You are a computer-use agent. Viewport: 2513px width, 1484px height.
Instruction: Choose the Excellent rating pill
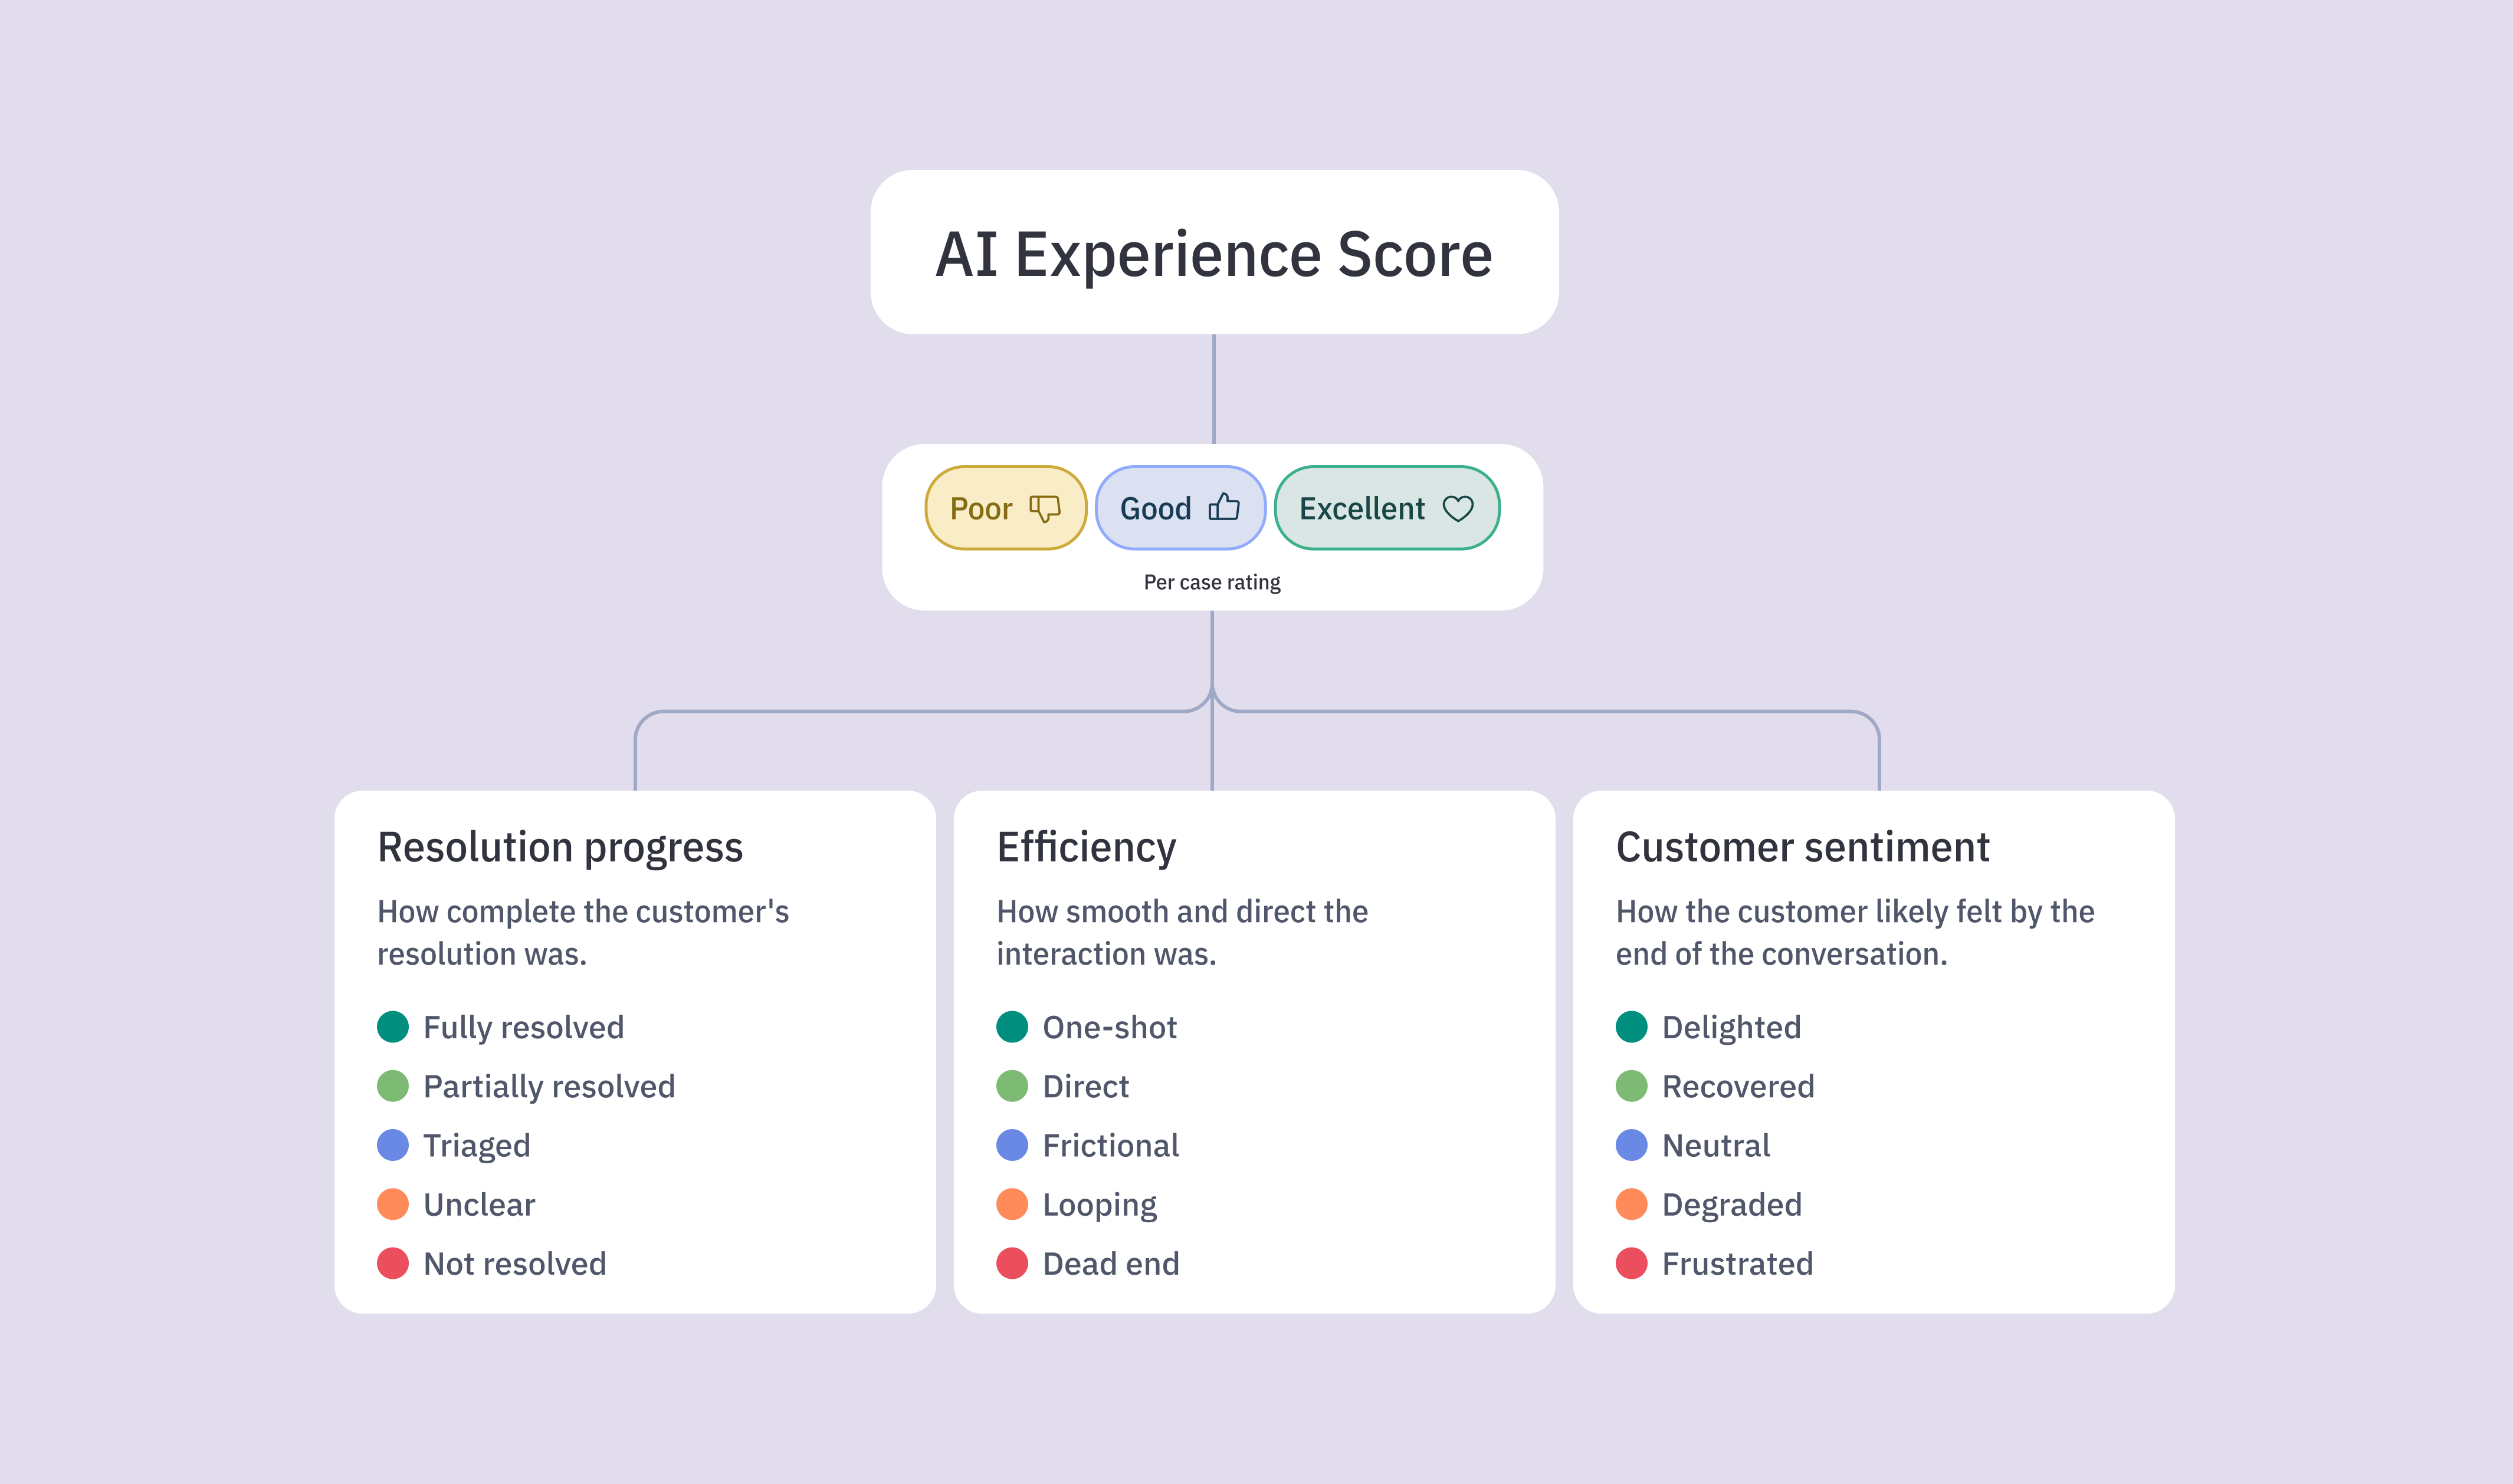pyautogui.click(x=1386, y=508)
